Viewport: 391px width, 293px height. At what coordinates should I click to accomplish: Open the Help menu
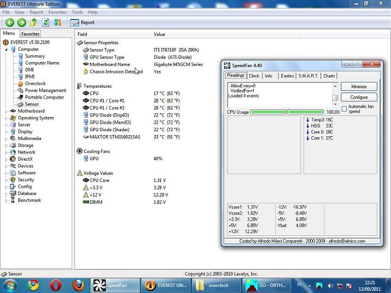[x=93, y=12]
